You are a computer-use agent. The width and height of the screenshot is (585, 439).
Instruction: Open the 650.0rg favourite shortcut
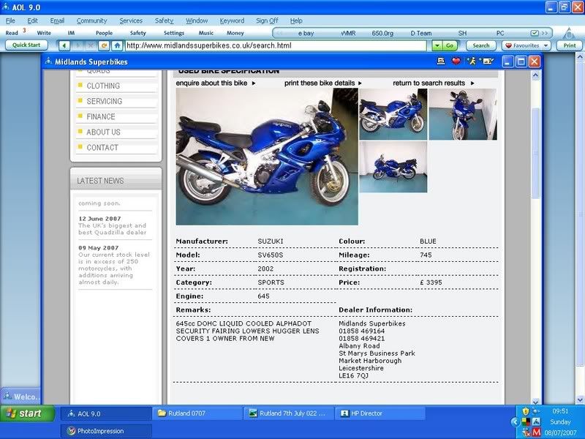pos(382,33)
